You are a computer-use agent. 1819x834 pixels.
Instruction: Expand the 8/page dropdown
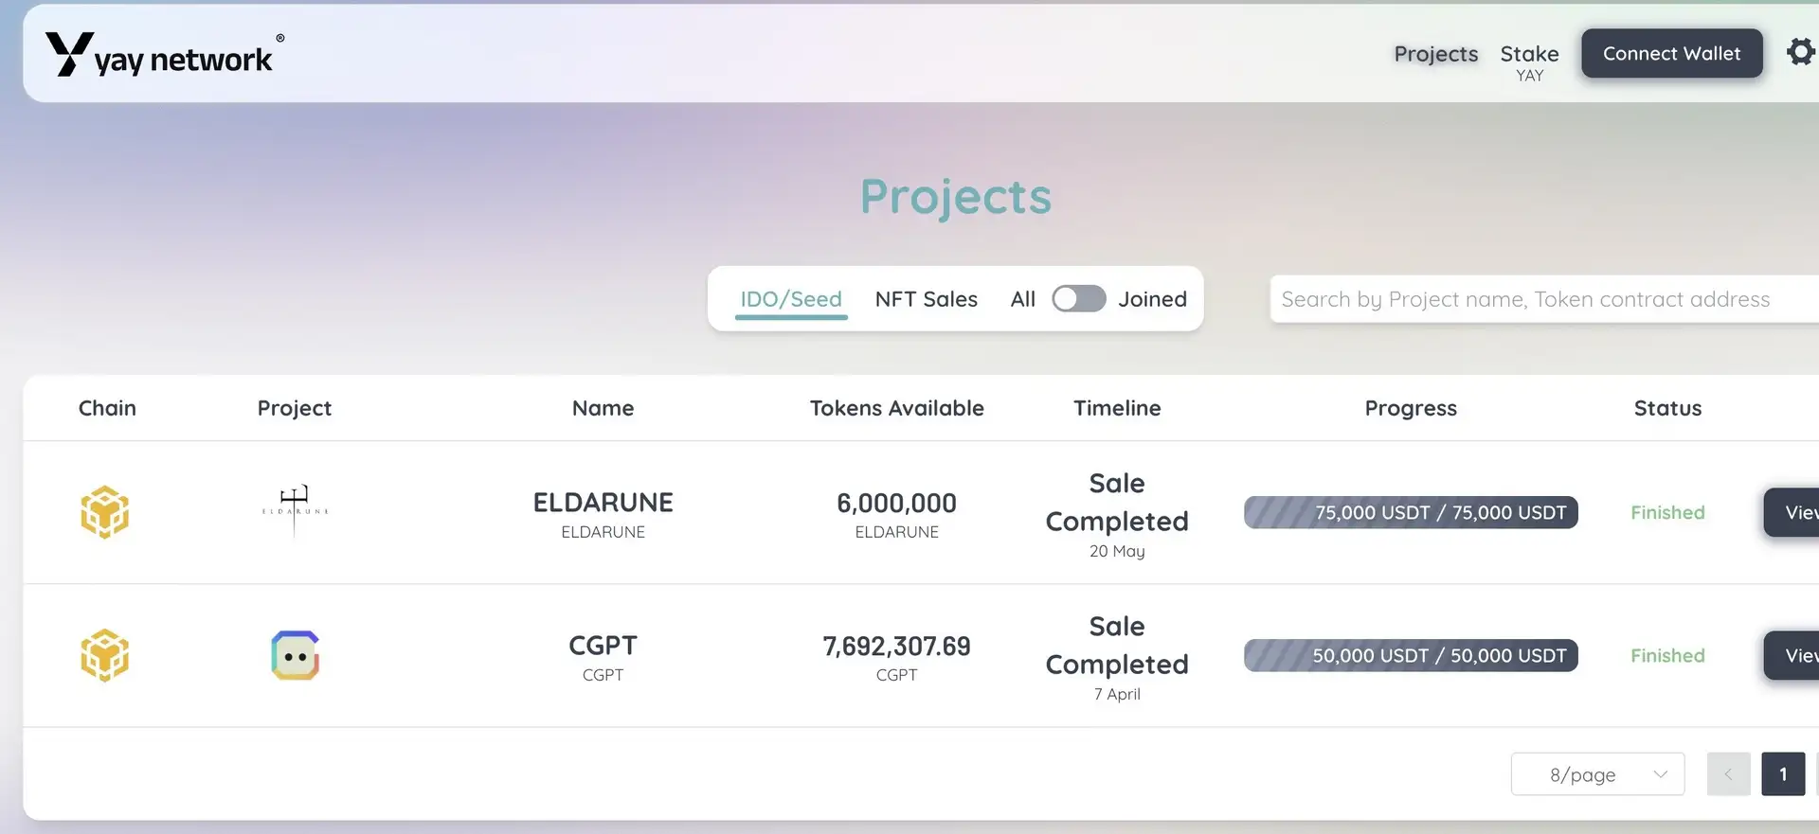[x=1597, y=774]
